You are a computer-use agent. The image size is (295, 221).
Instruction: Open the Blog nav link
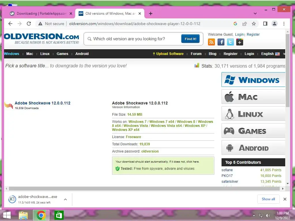tap(213, 54)
